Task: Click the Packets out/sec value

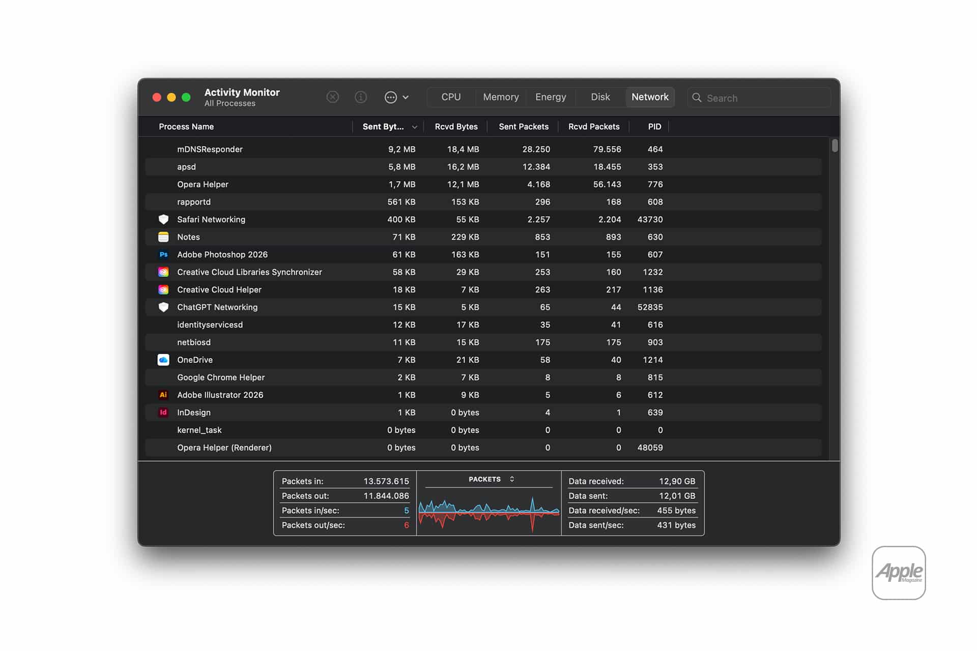Action: tap(406, 525)
